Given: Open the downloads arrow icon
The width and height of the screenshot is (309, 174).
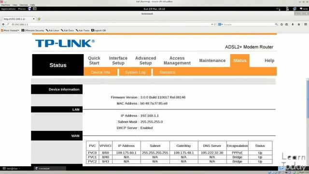Looking at the screenshot, I should [293, 25].
